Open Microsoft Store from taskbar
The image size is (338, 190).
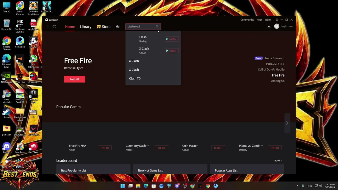154,186
